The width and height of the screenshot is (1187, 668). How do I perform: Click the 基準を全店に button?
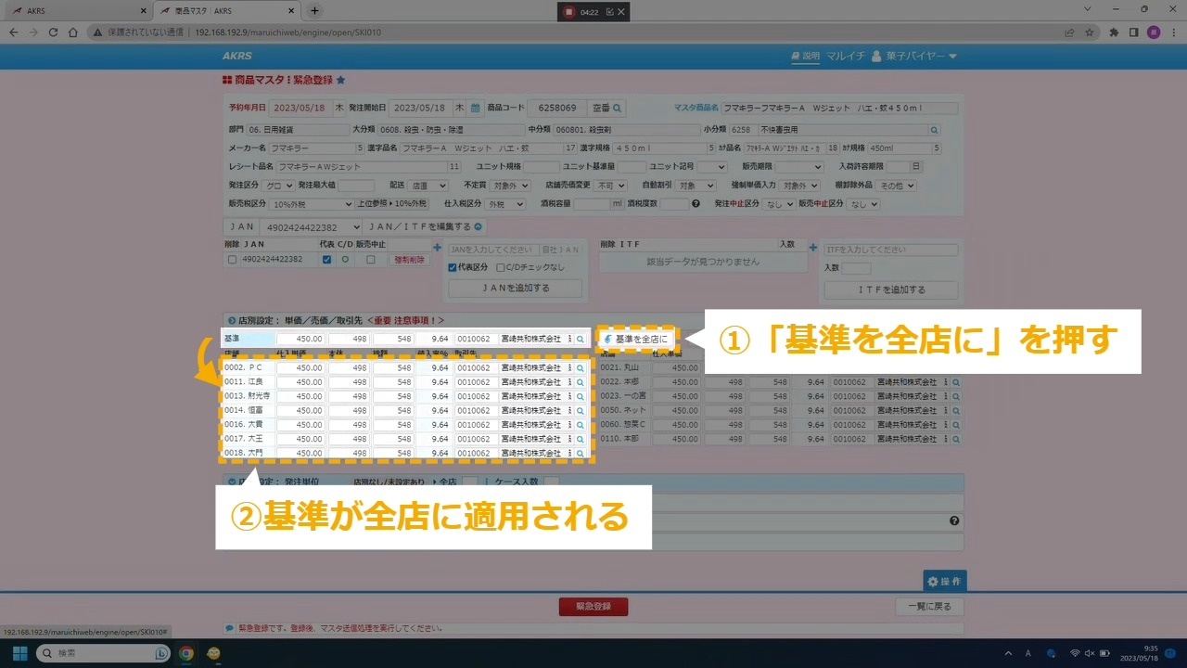(x=635, y=340)
